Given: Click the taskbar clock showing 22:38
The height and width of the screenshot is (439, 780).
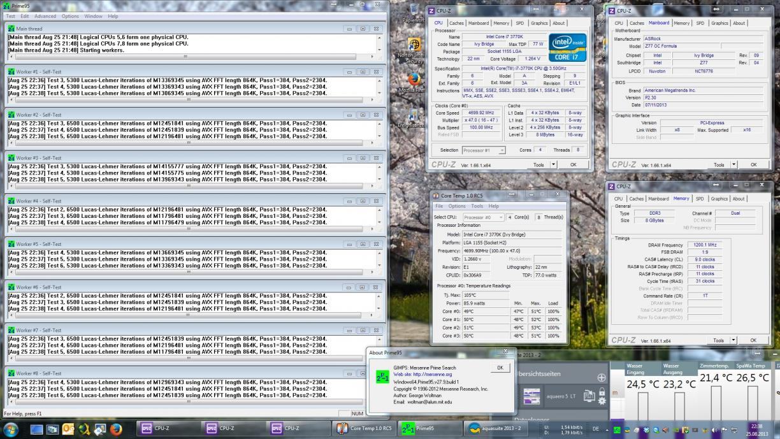Looking at the screenshot, I should click(756, 426).
